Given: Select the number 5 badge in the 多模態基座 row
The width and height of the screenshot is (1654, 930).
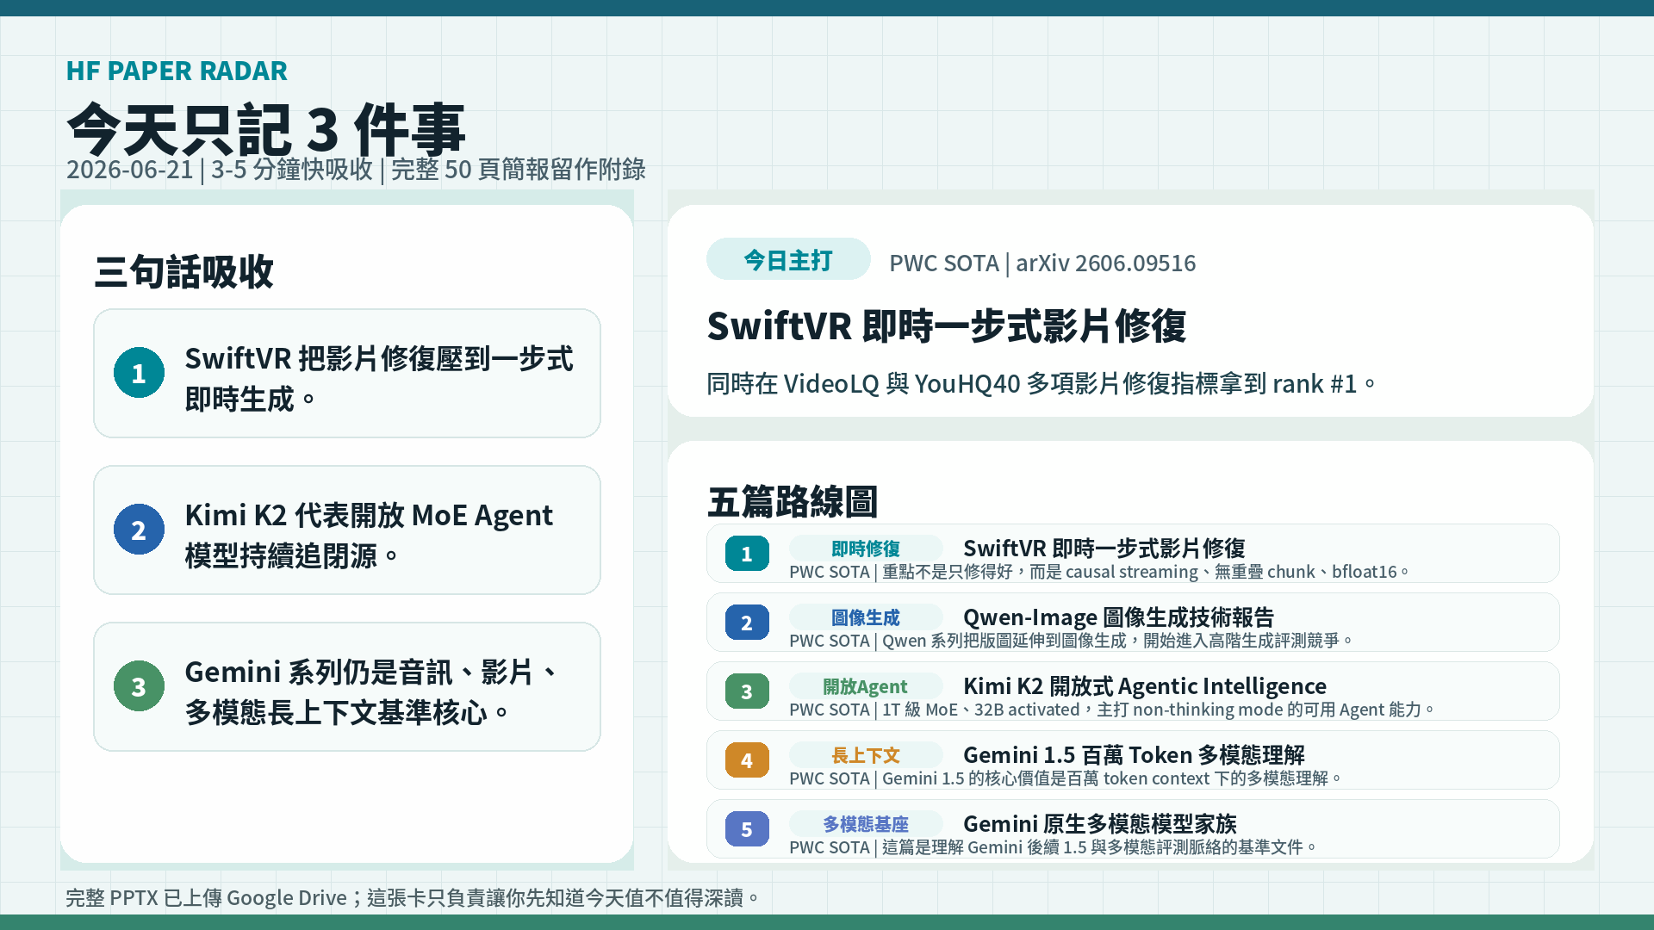Looking at the screenshot, I should 747,829.
